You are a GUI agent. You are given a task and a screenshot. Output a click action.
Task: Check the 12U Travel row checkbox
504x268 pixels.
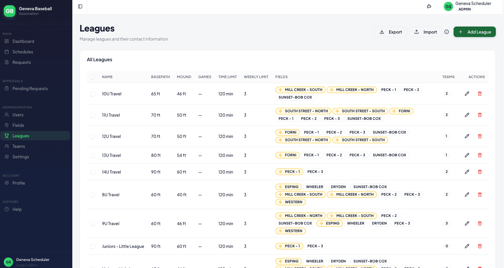(x=93, y=136)
